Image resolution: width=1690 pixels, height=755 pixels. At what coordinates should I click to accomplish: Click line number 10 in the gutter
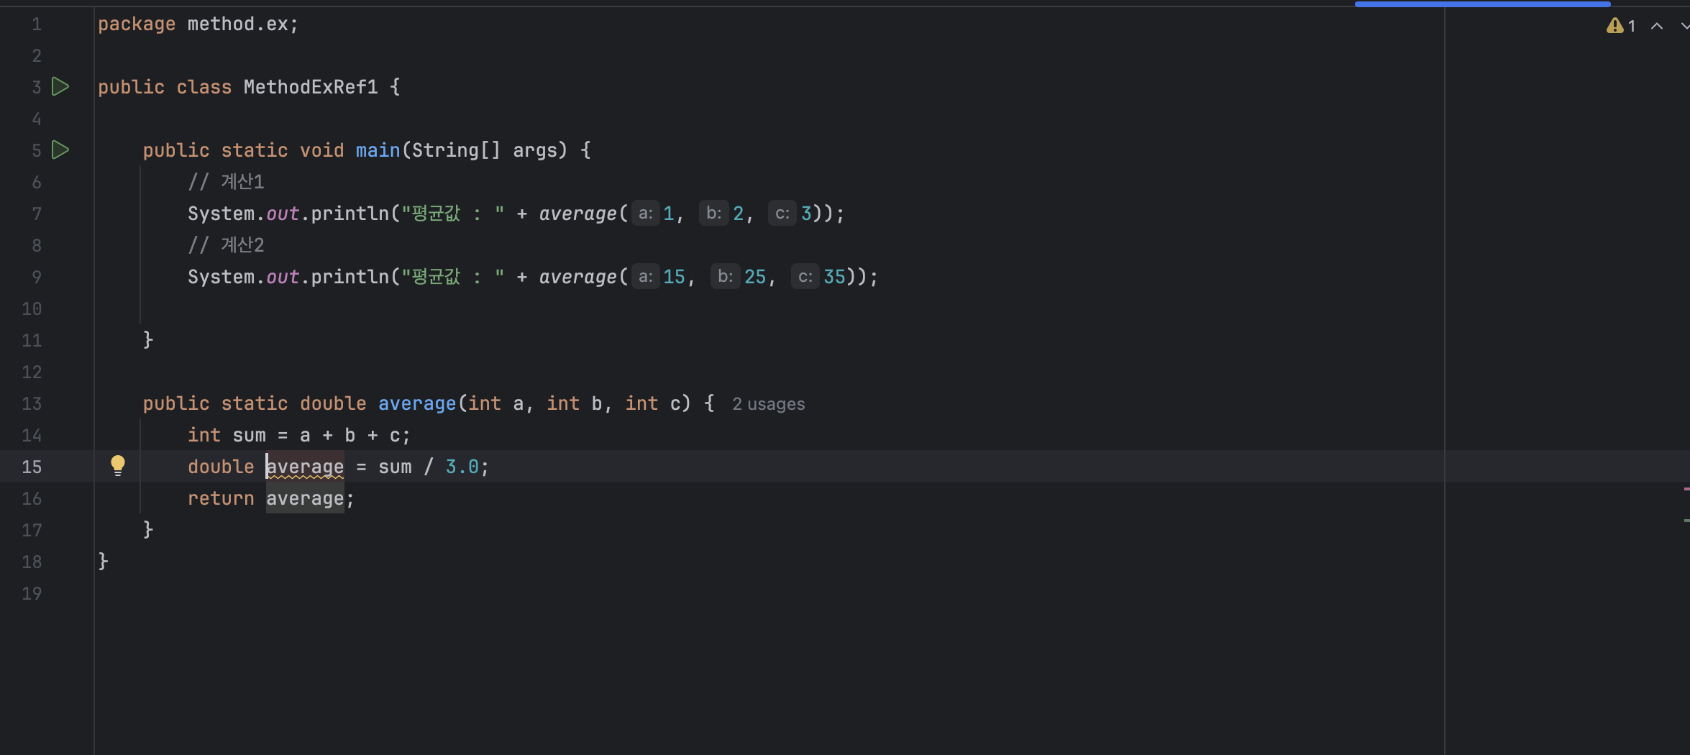tap(32, 308)
